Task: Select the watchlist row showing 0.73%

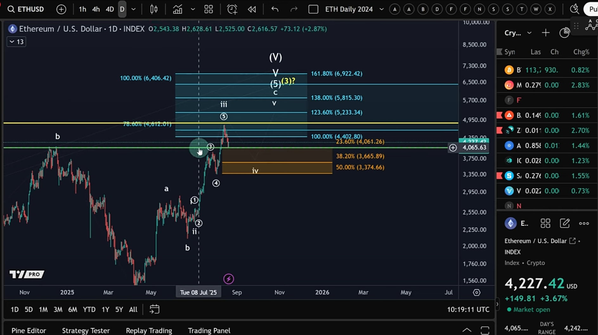Action: coord(547,191)
